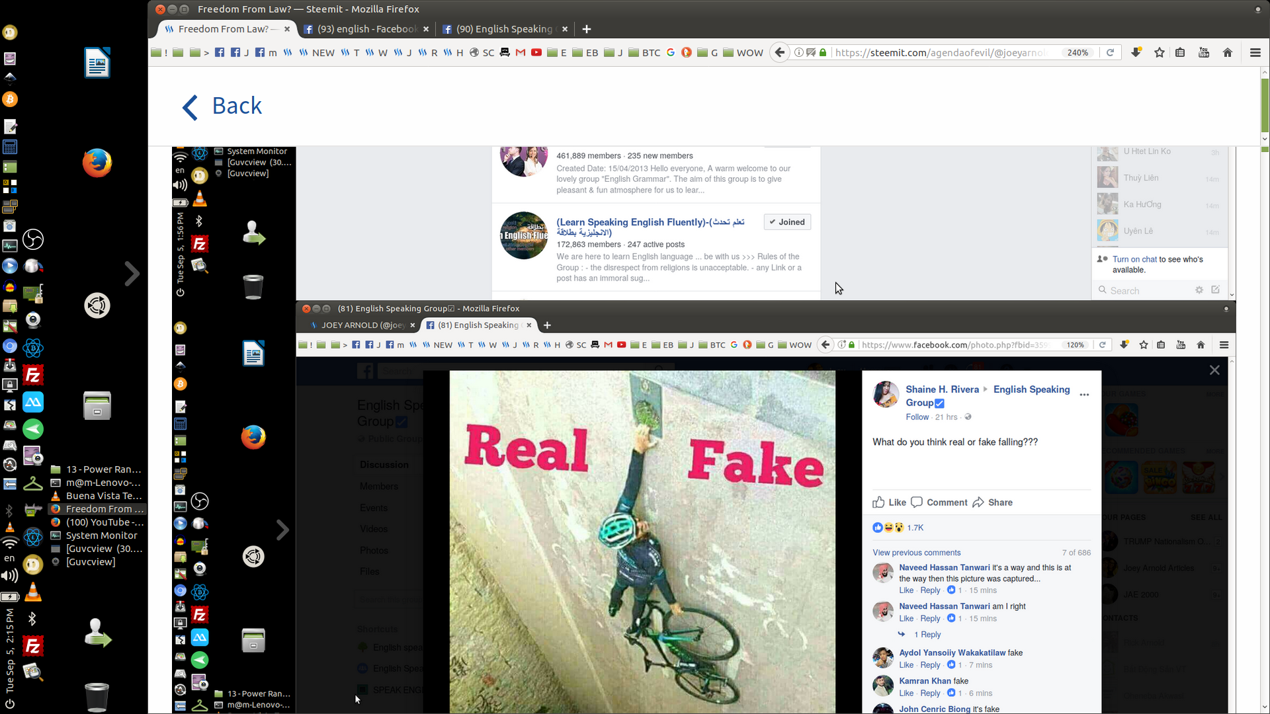Open the file cabinet desktop icon
Screen dimensions: 1270x714
point(97,406)
